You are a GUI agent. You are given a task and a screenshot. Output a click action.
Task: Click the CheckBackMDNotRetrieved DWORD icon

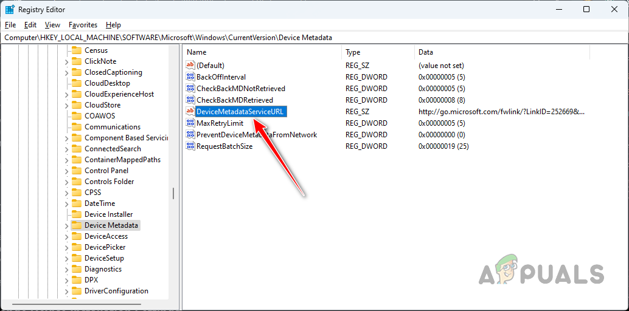tap(190, 89)
